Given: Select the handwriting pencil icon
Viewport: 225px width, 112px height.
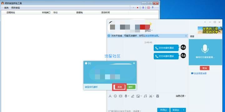Looking at the screenshot, I should [x=132, y=96].
